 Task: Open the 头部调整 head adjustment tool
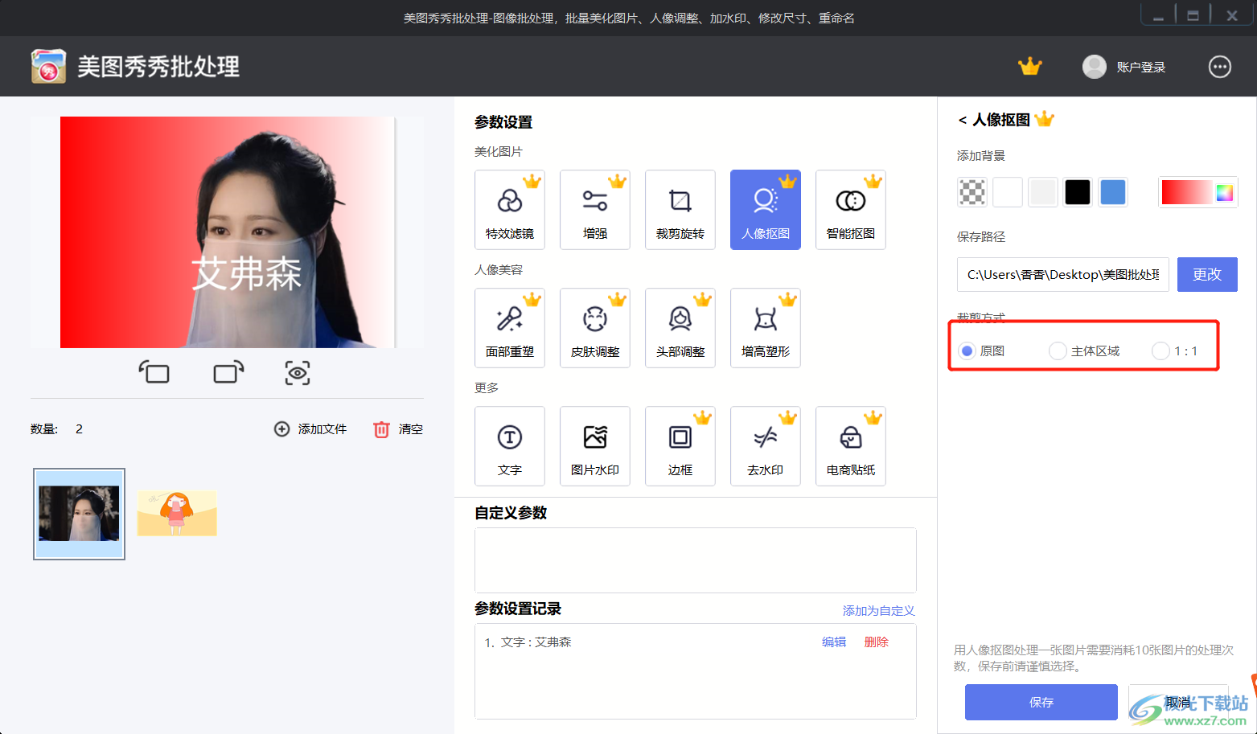coord(680,328)
